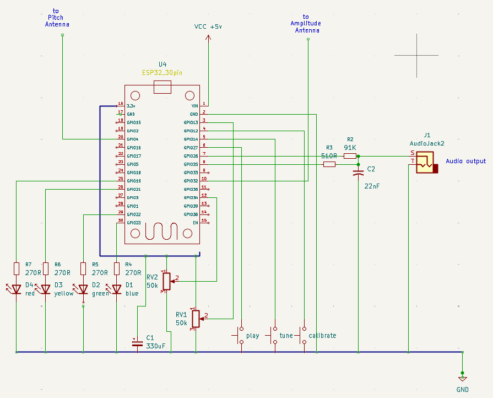
Task: Click the U4 reference designator
Action: [162, 64]
